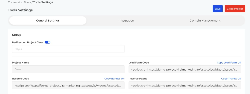Open the Integration tab
This screenshot has width=250, height=94.
[126, 20]
